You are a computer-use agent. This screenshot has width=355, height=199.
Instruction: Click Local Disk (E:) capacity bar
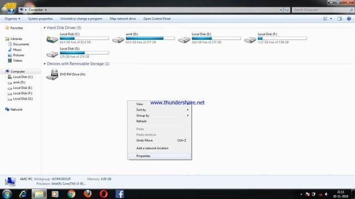[x=216, y=38]
